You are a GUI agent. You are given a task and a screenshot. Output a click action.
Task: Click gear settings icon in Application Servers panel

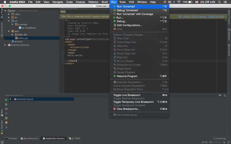(220, 95)
